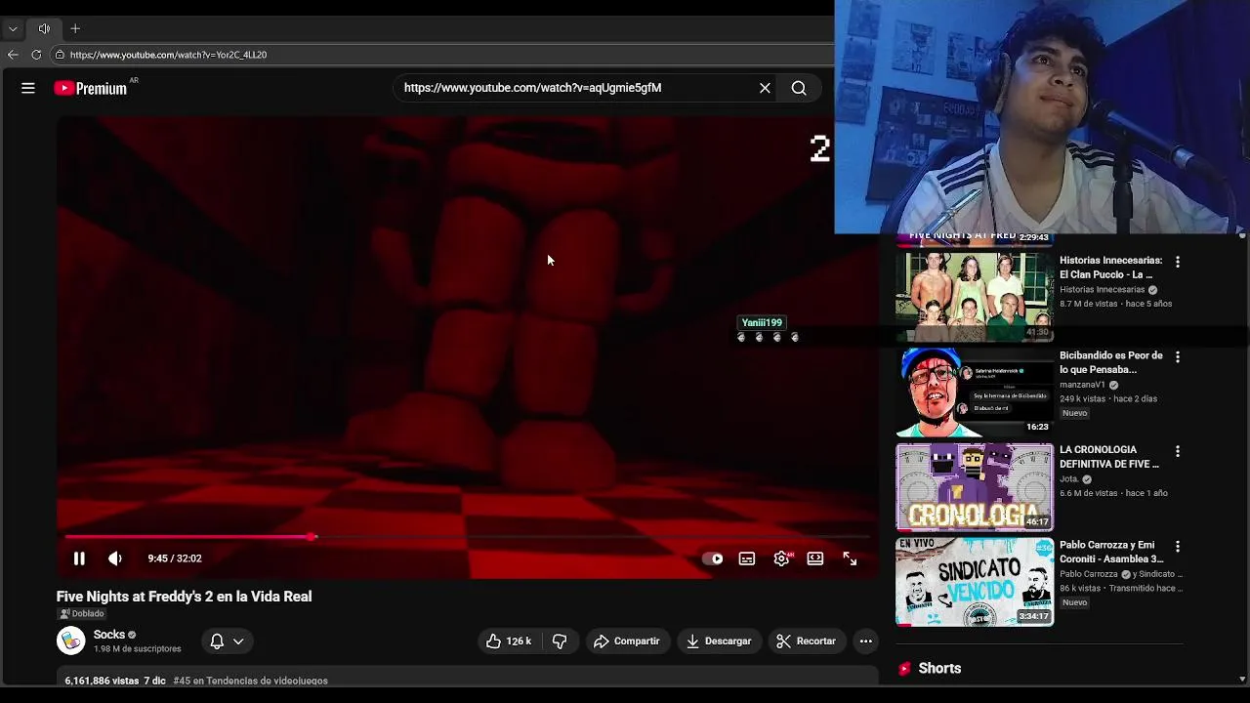Click the Shorts section heading

(x=939, y=669)
